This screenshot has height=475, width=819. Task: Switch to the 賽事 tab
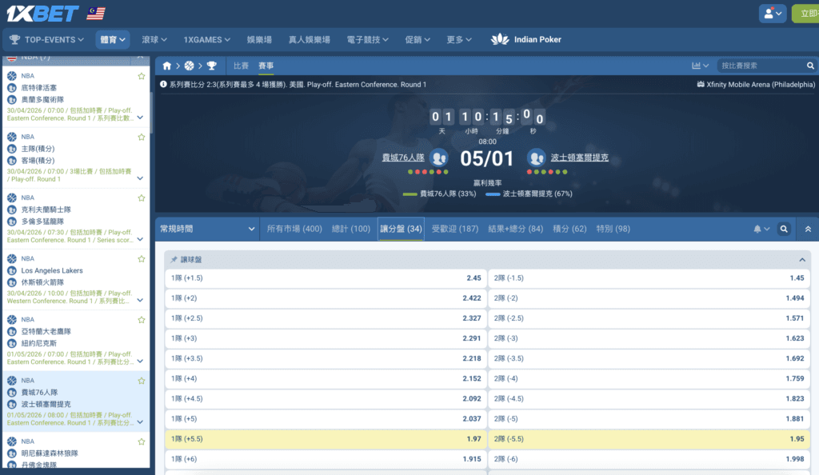coord(266,66)
